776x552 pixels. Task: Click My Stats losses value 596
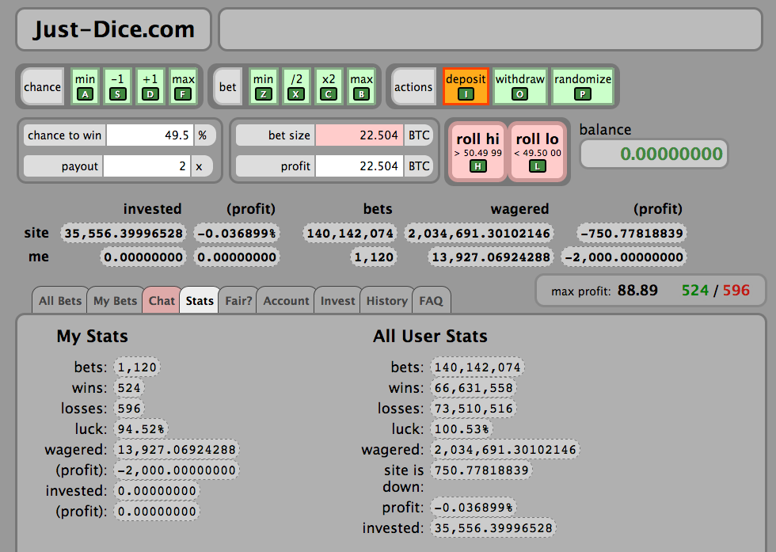(129, 409)
